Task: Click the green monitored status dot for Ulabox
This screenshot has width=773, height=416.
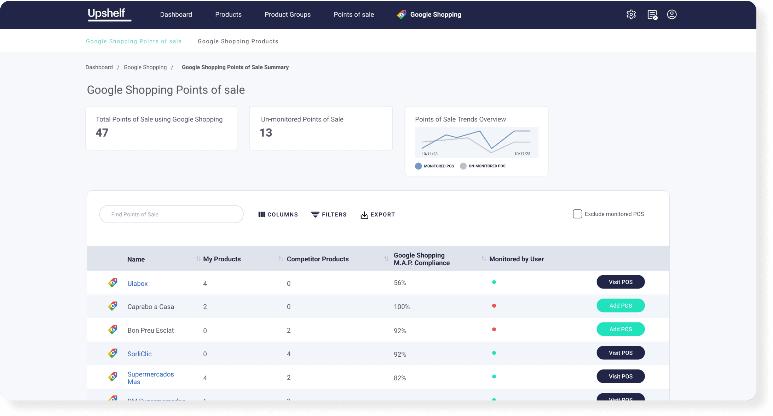Action: point(494,282)
